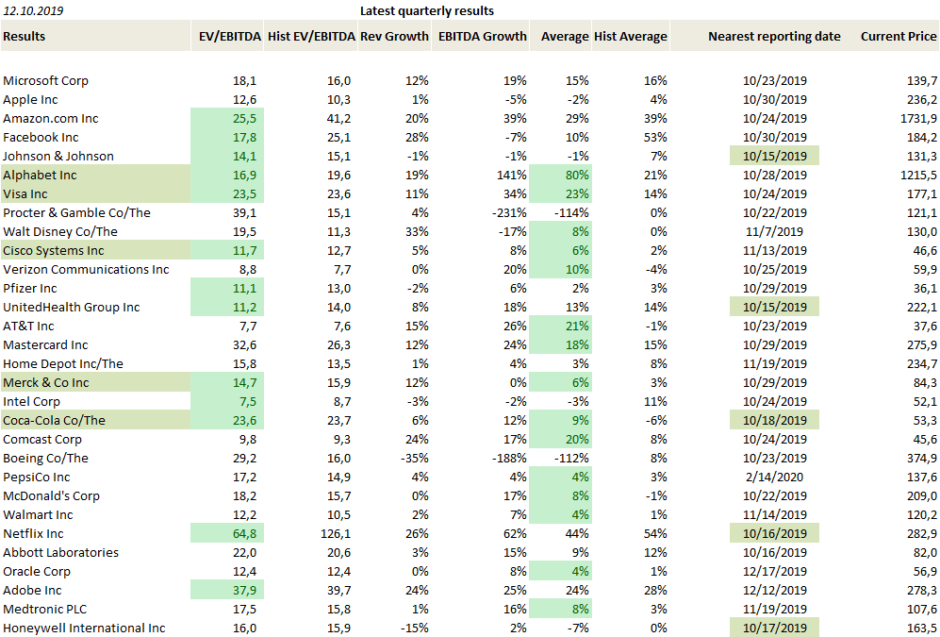940x637 pixels.
Task: Select the 'Home Depot Inc/The' cell
Action: (63, 363)
